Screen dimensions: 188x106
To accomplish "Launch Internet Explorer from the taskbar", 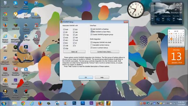I will [32, 103].
